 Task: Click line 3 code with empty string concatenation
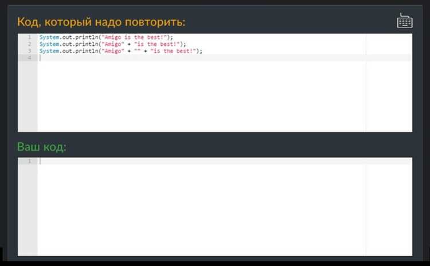pos(120,51)
